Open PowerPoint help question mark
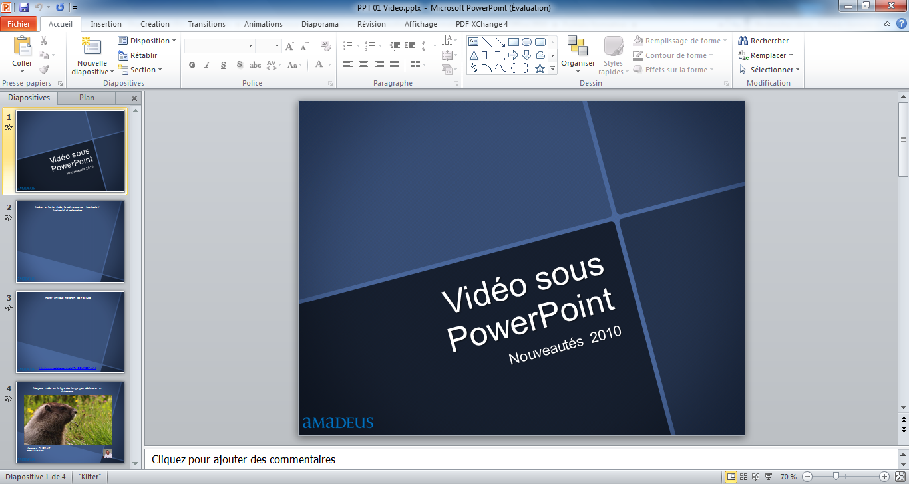909x484 pixels. 901,24
